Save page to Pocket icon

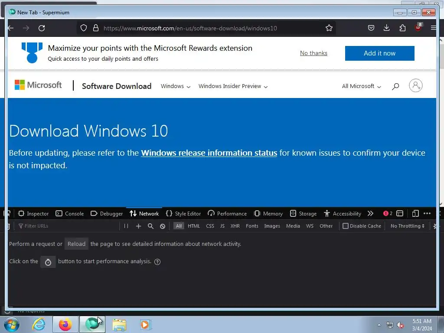pyautogui.click(x=371, y=28)
